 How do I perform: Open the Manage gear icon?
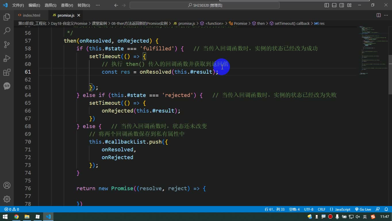tap(7, 199)
